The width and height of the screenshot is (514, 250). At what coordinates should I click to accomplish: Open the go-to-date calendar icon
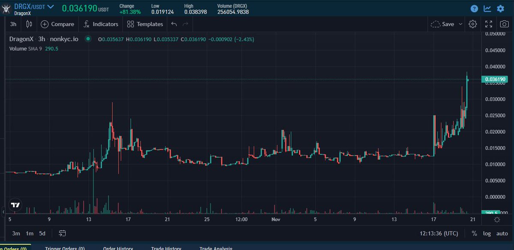point(63,233)
